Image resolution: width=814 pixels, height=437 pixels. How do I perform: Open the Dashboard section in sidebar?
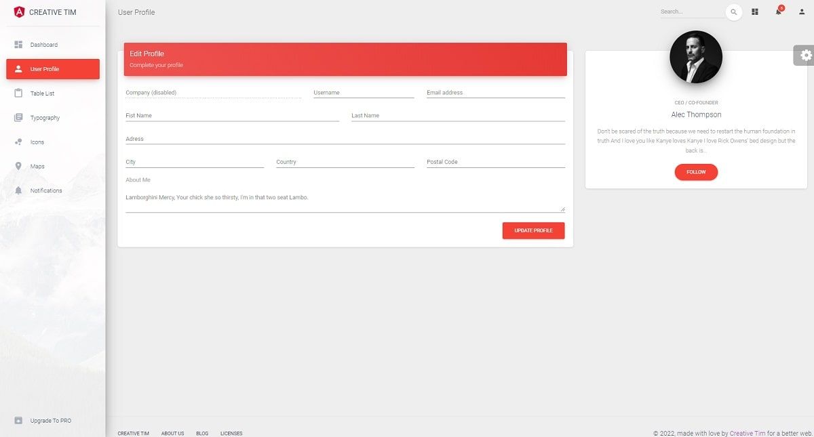pyautogui.click(x=44, y=44)
